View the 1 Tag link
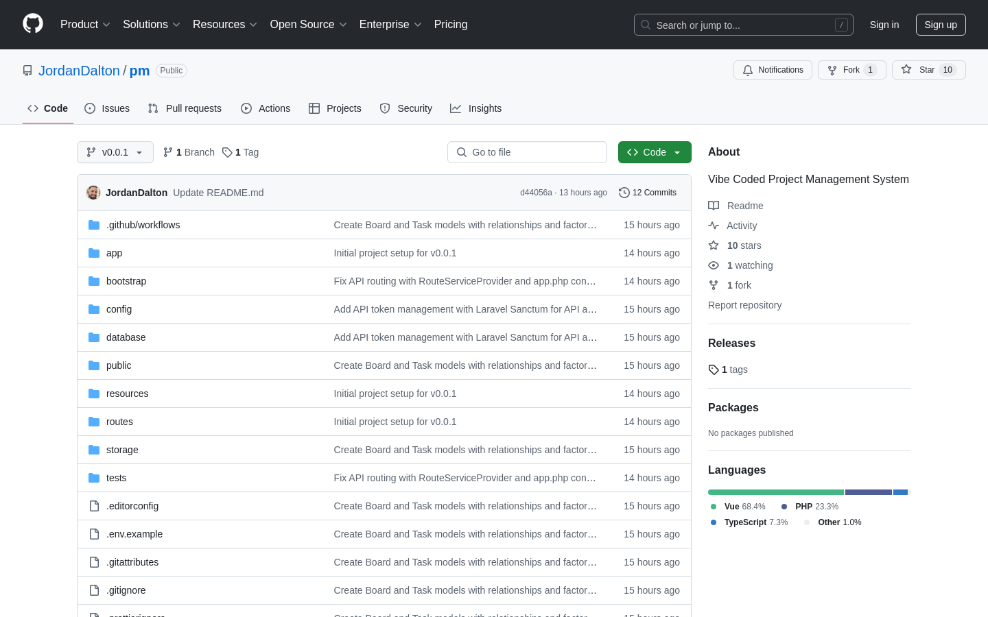 click(x=240, y=152)
